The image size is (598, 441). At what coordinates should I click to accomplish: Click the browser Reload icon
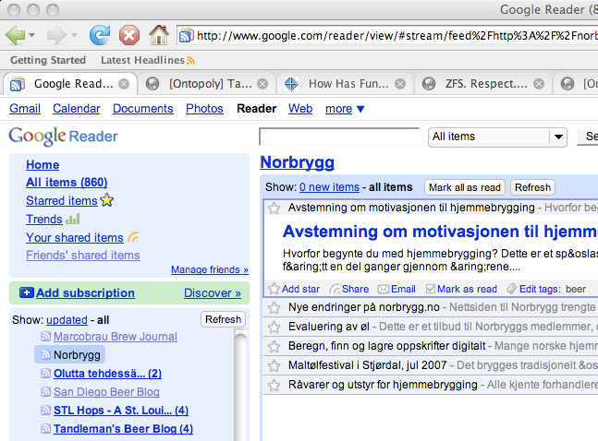(x=99, y=36)
